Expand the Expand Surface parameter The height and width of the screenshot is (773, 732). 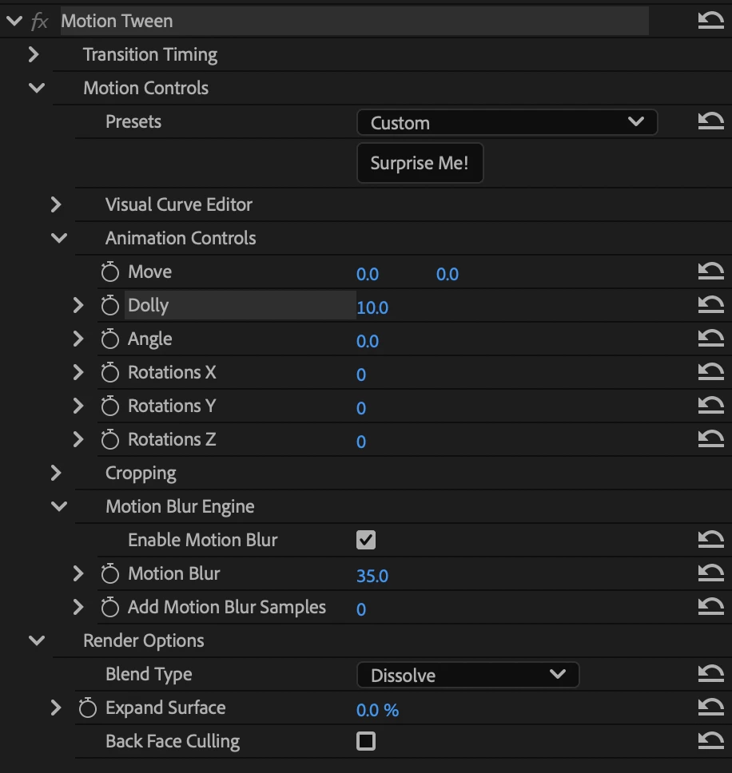55,707
